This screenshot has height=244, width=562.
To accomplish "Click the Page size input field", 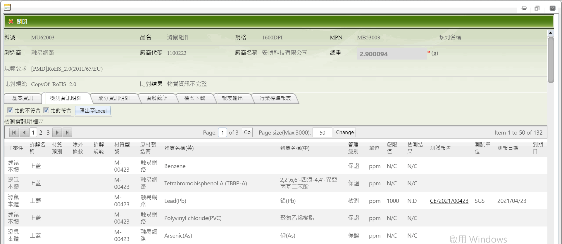I will pos(322,133).
